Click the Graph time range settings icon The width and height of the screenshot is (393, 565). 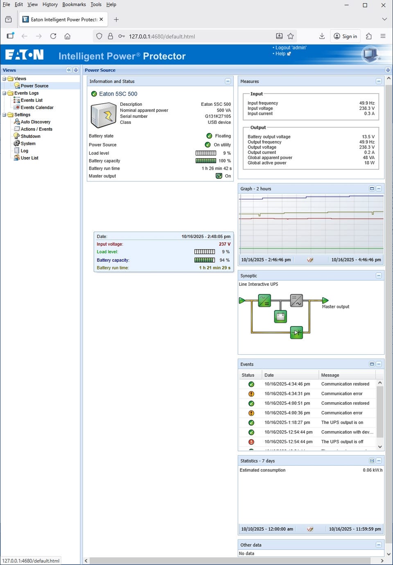310,260
